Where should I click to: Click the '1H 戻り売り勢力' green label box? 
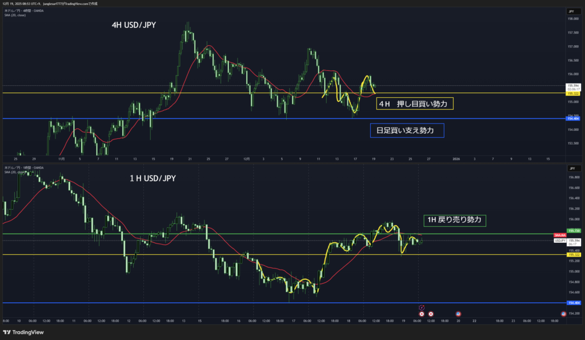coord(455,219)
